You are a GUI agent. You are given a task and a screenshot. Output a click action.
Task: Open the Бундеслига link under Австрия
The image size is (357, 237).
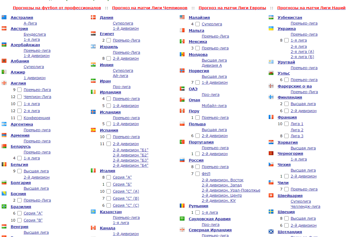click(x=35, y=34)
